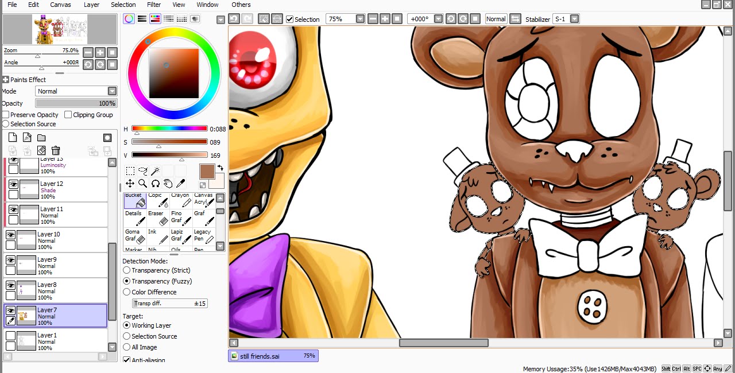Open the color panel options arrow
This screenshot has height=373, width=735.
(x=220, y=20)
